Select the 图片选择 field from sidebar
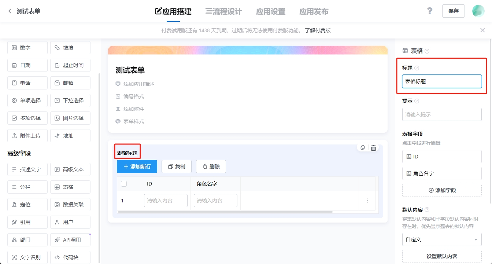This screenshot has width=492, height=264. (70, 118)
